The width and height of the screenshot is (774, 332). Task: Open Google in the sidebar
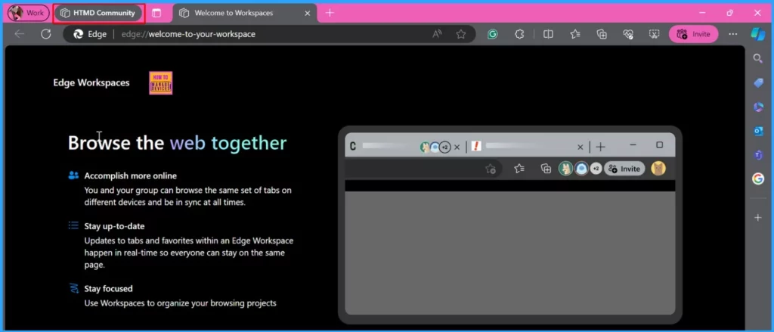(758, 178)
